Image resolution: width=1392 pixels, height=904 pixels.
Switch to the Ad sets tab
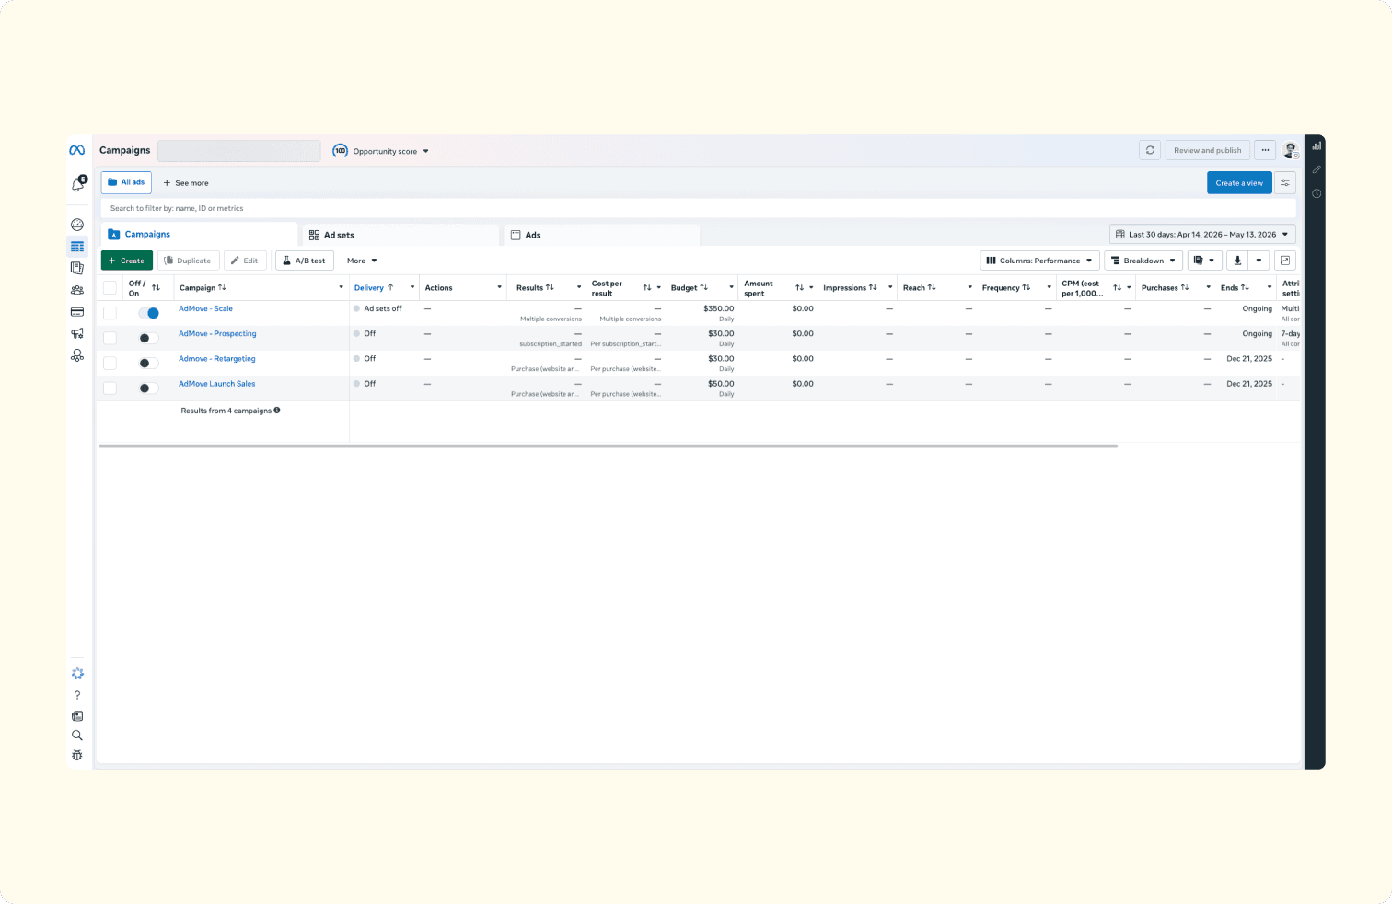[401, 235]
